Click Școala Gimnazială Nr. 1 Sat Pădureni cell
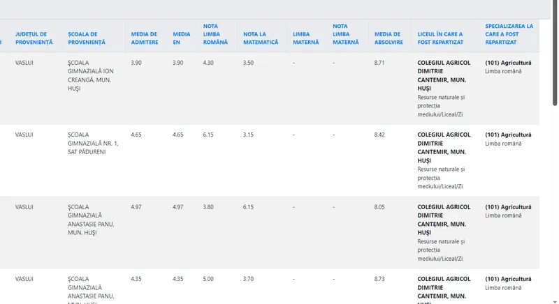 [x=93, y=143]
